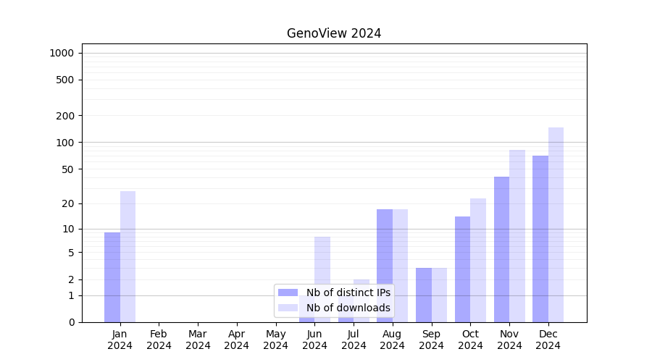
Task: Click the chart title GenoView 2024
Action: click(x=334, y=33)
